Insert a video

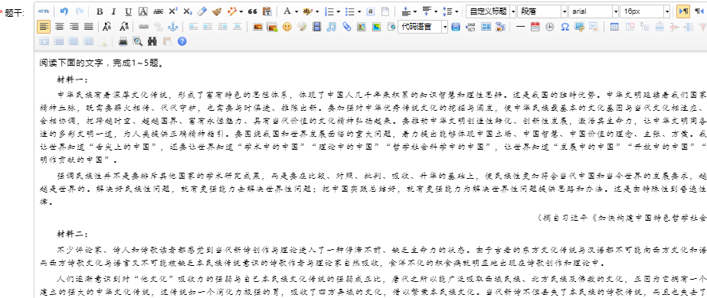coord(316,27)
